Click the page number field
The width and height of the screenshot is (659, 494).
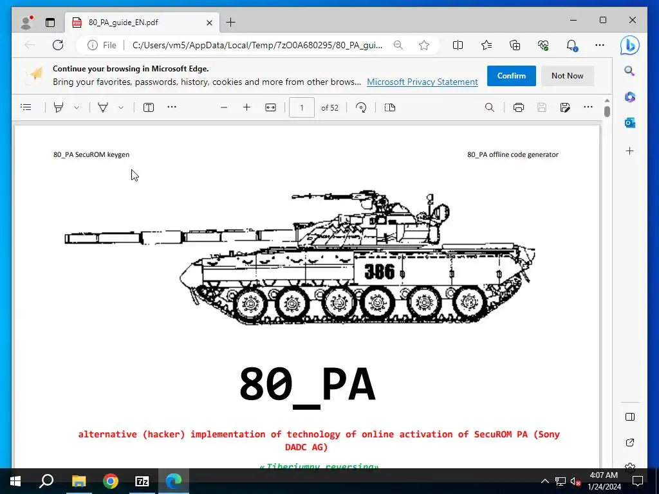click(302, 107)
